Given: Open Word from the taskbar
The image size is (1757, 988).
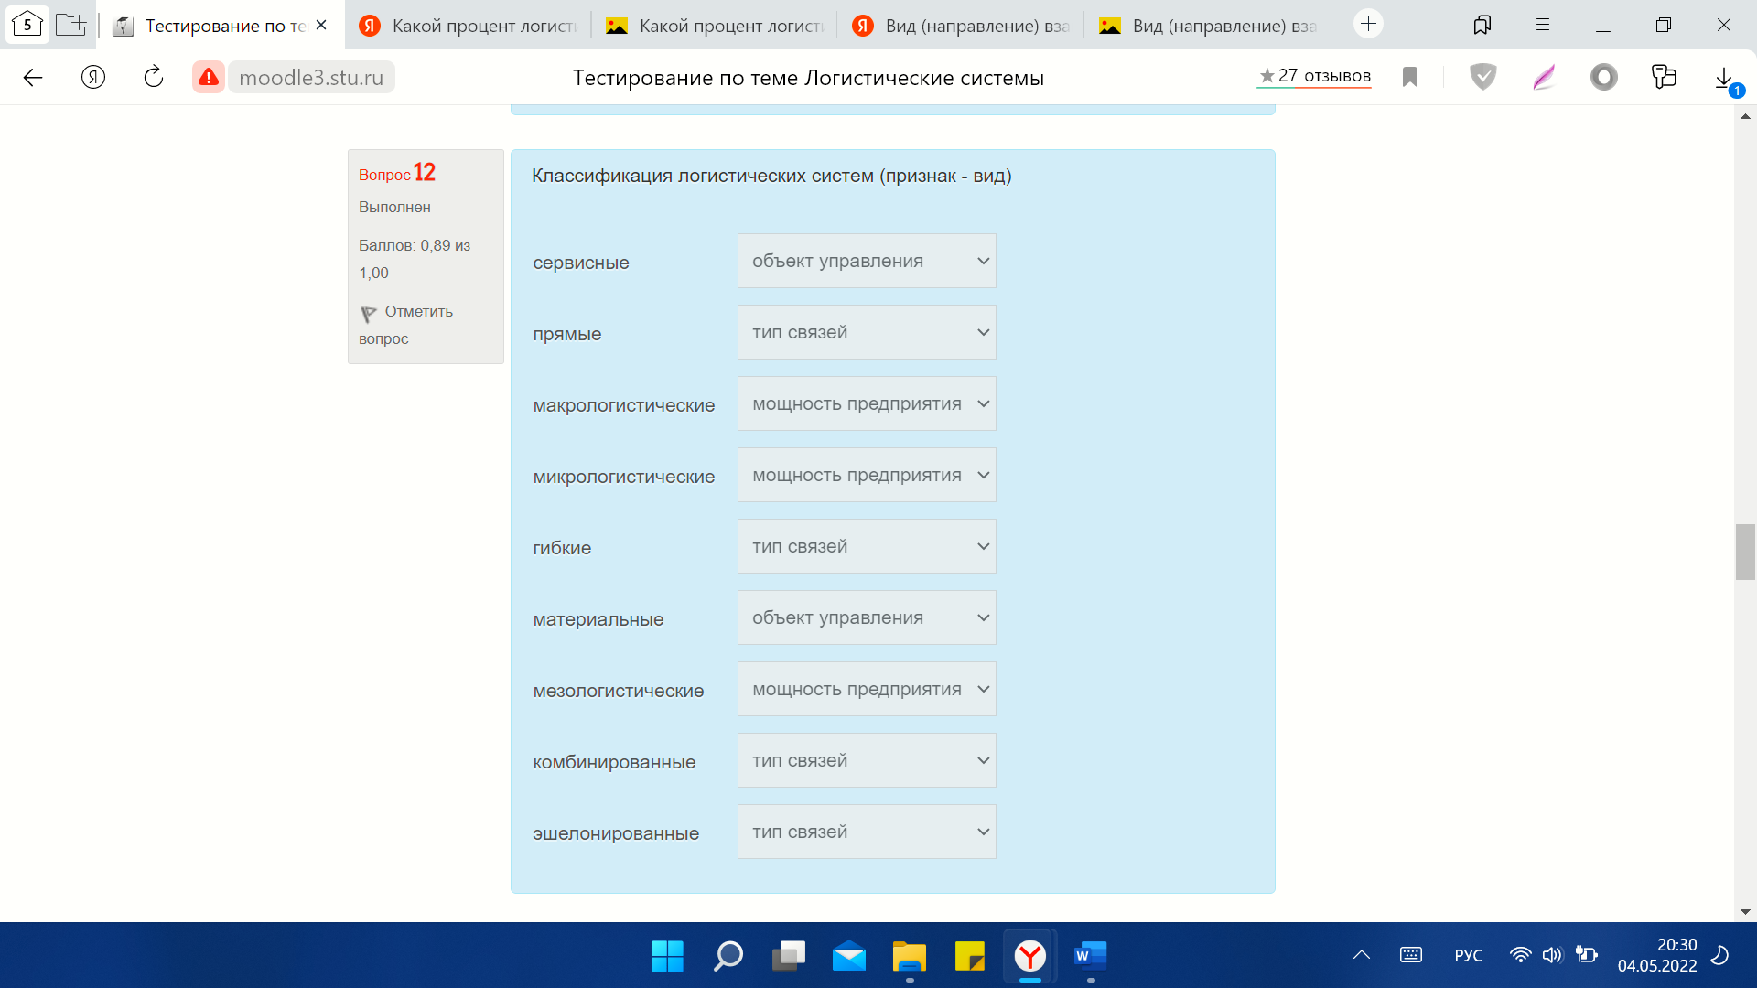Looking at the screenshot, I should (1090, 957).
